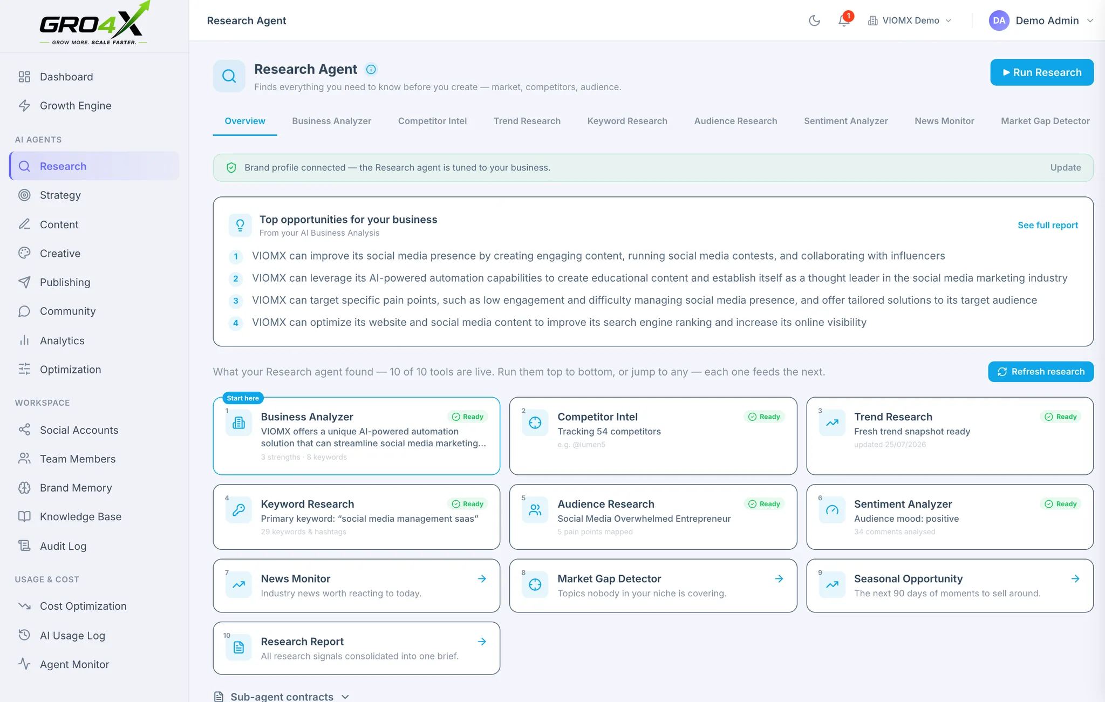The image size is (1105, 702).
Task: Click the Refresh research button
Action: coord(1041,372)
